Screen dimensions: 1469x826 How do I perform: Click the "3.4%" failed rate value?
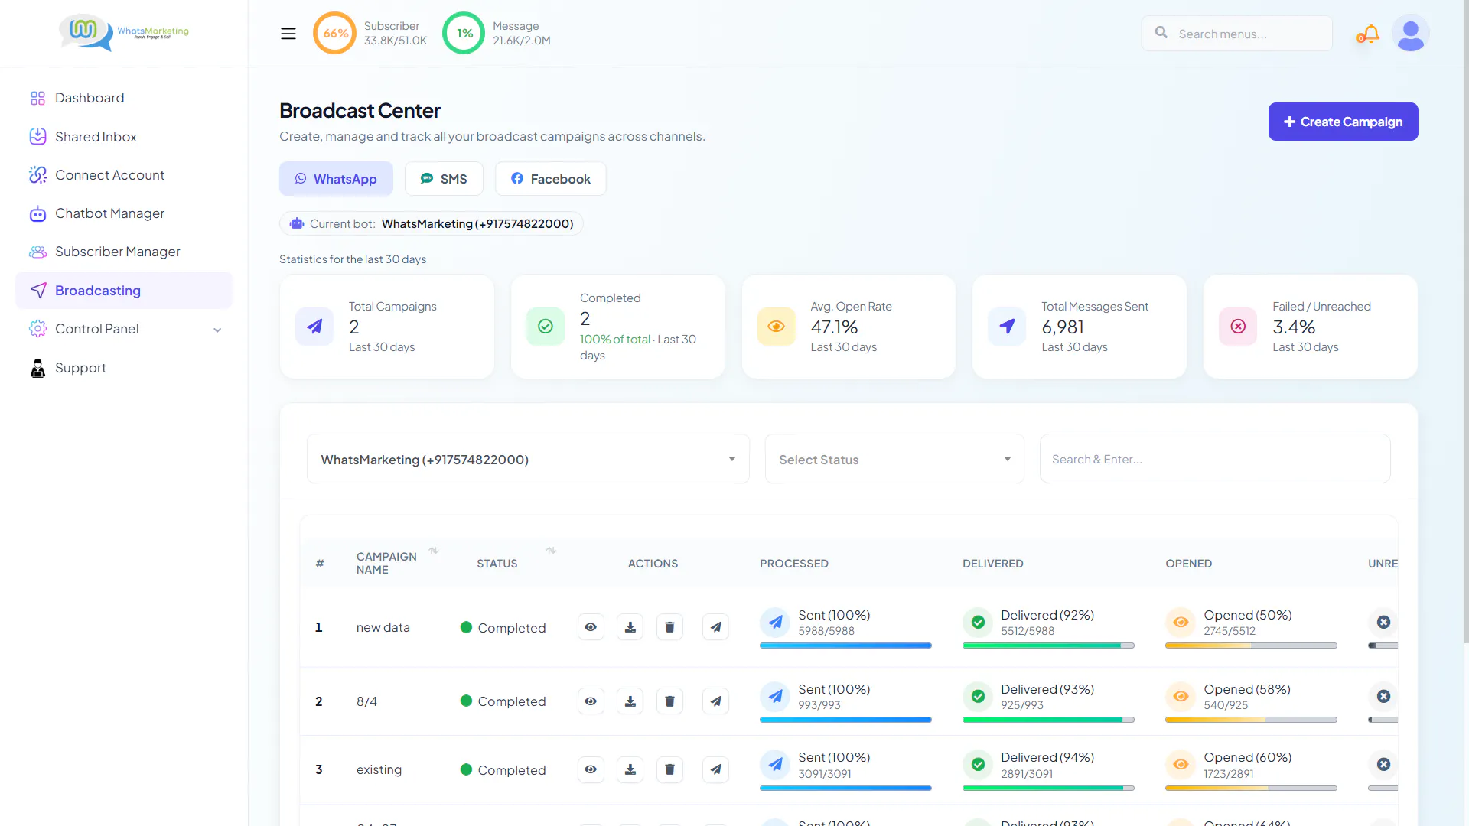(x=1294, y=327)
